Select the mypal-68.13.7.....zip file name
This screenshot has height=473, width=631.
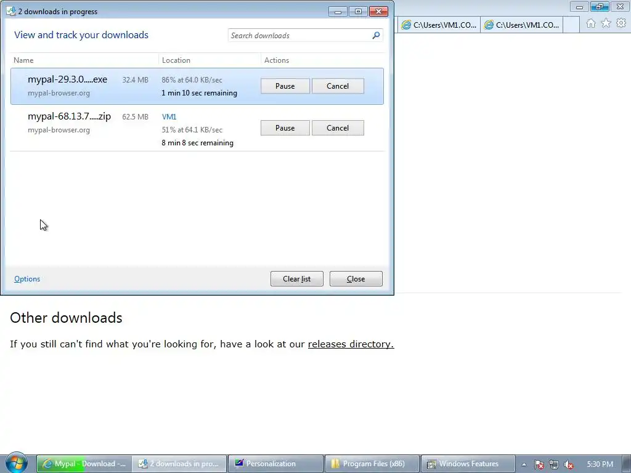pos(69,116)
